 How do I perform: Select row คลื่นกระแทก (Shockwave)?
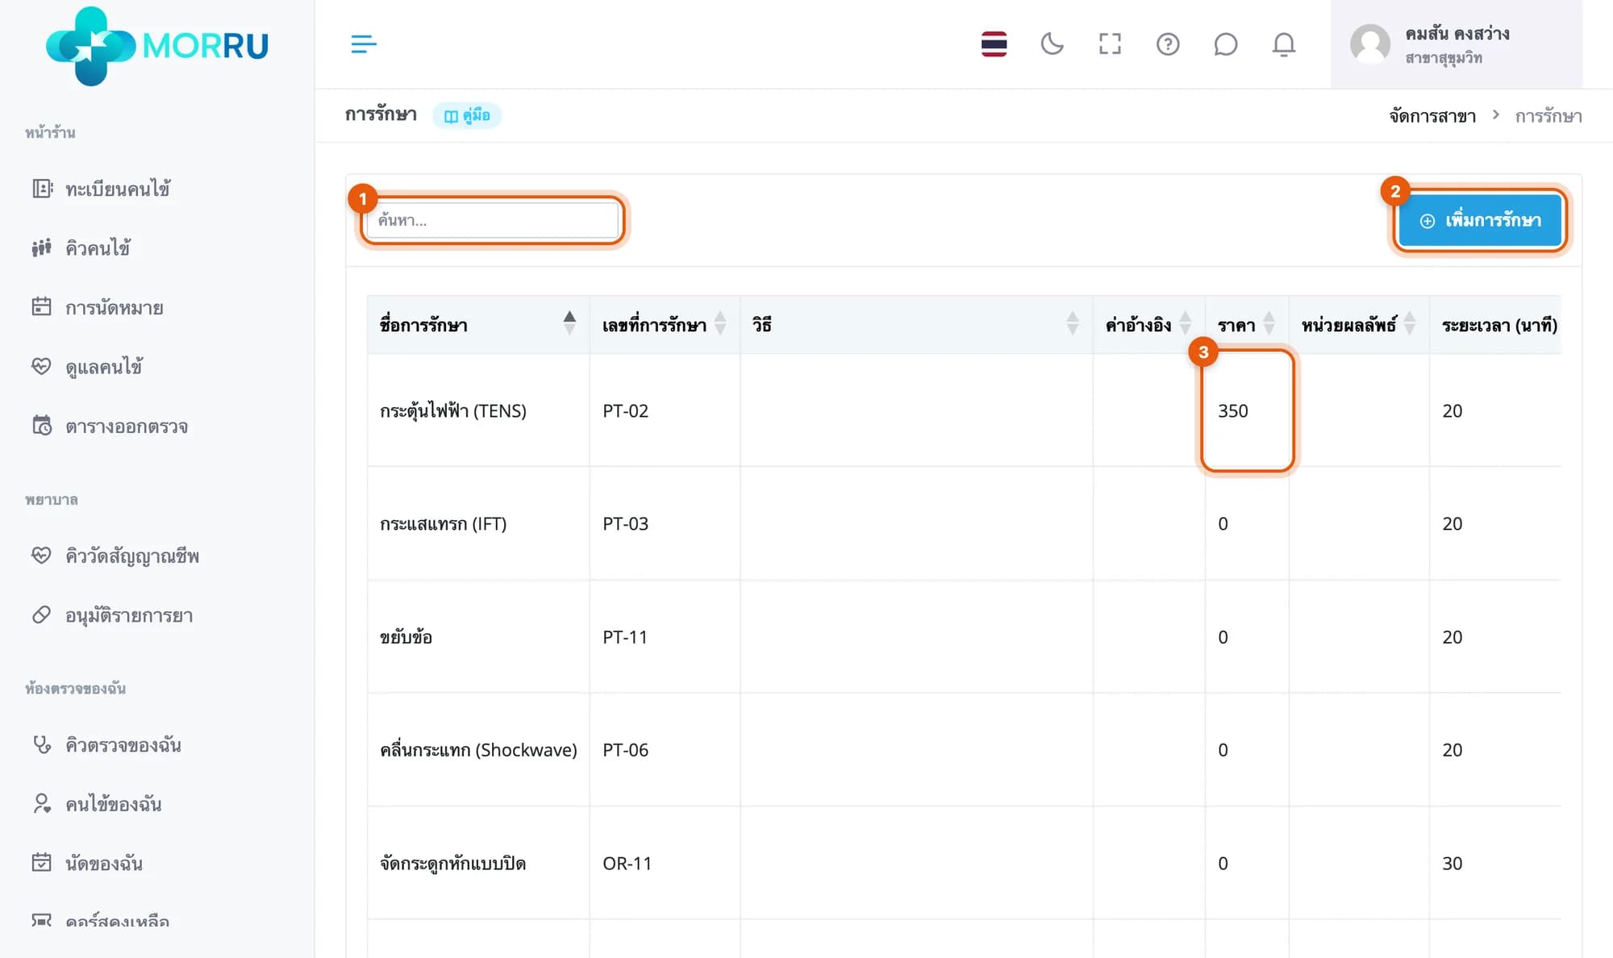pos(964,750)
